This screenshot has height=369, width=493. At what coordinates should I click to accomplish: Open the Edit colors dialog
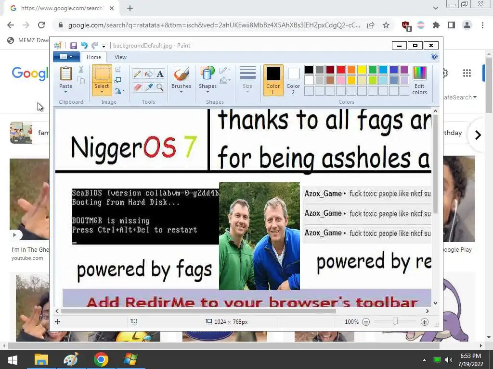tap(419, 80)
